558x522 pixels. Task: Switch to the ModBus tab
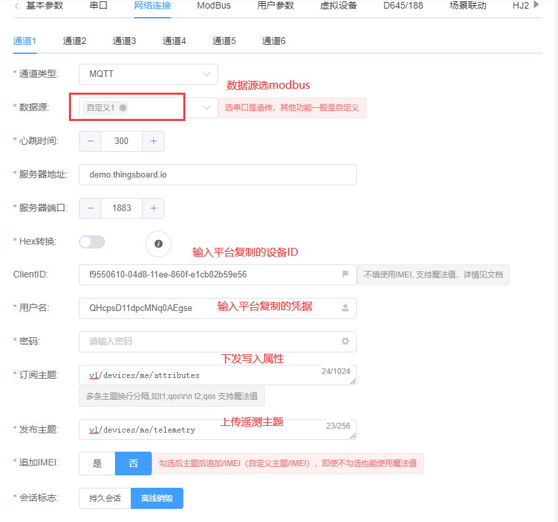tap(214, 6)
